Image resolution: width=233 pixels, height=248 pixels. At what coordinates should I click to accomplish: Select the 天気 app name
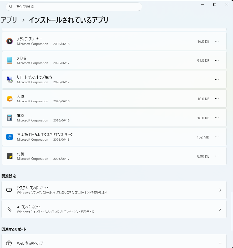[21, 96]
